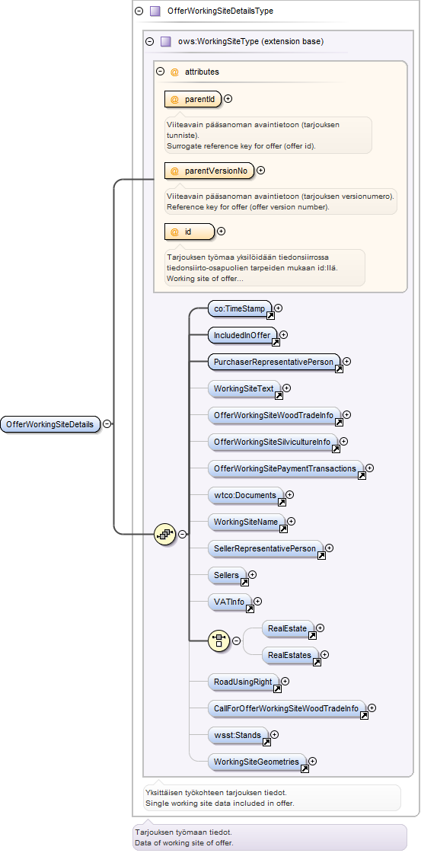421x853 pixels.
Task: Follow reference arrow on PurchaserRepresentativePerson
Action: click(x=339, y=369)
